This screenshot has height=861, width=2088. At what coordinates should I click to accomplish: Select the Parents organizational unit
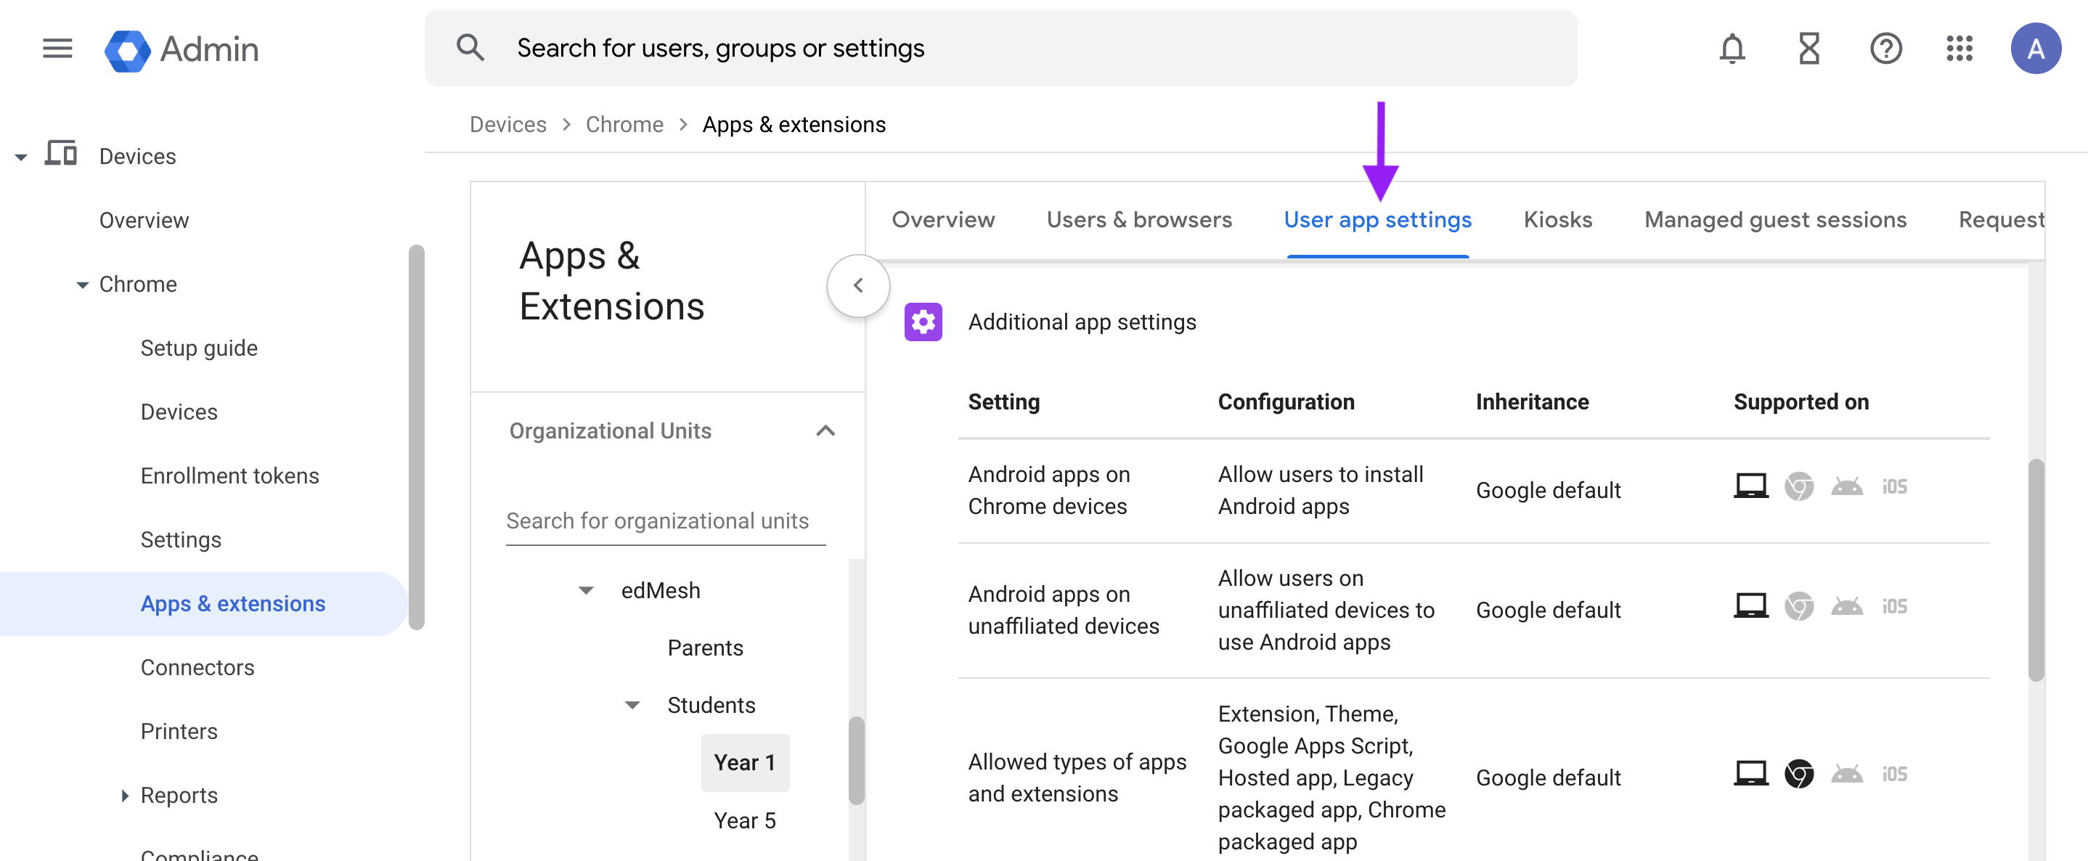705,648
